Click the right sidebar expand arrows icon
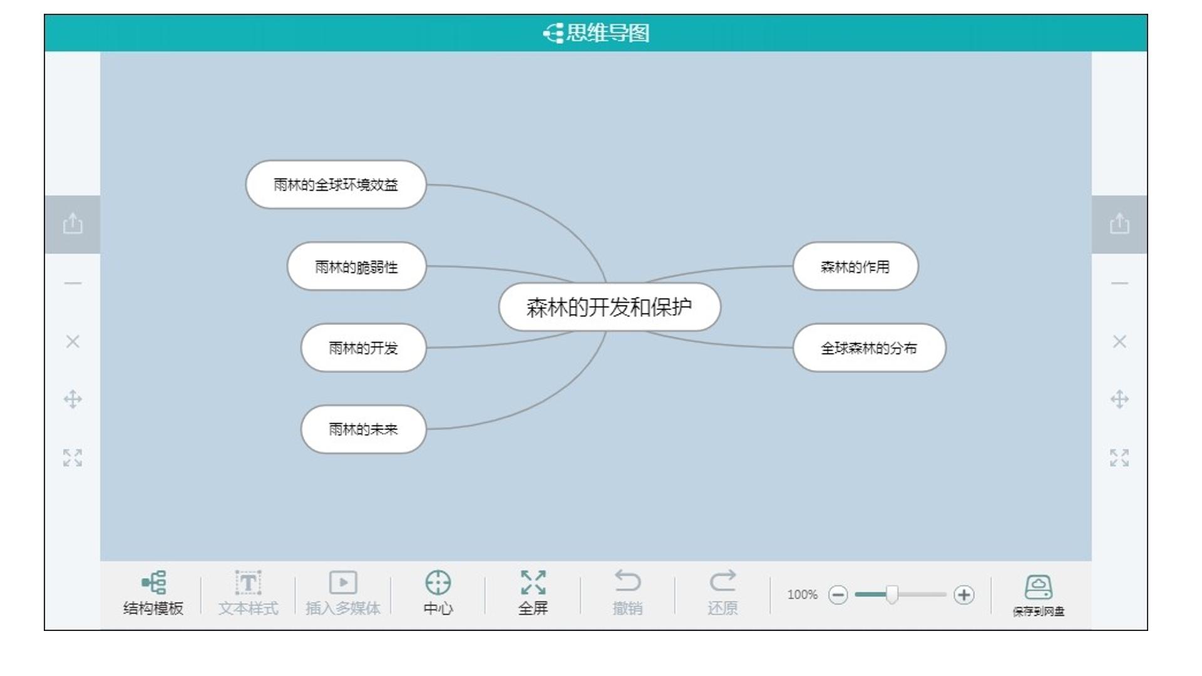This screenshot has width=1202, height=676. coord(1119,458)
